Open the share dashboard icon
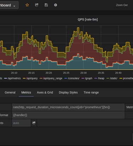This screenshot has height=146, width=133. [37, 5]
